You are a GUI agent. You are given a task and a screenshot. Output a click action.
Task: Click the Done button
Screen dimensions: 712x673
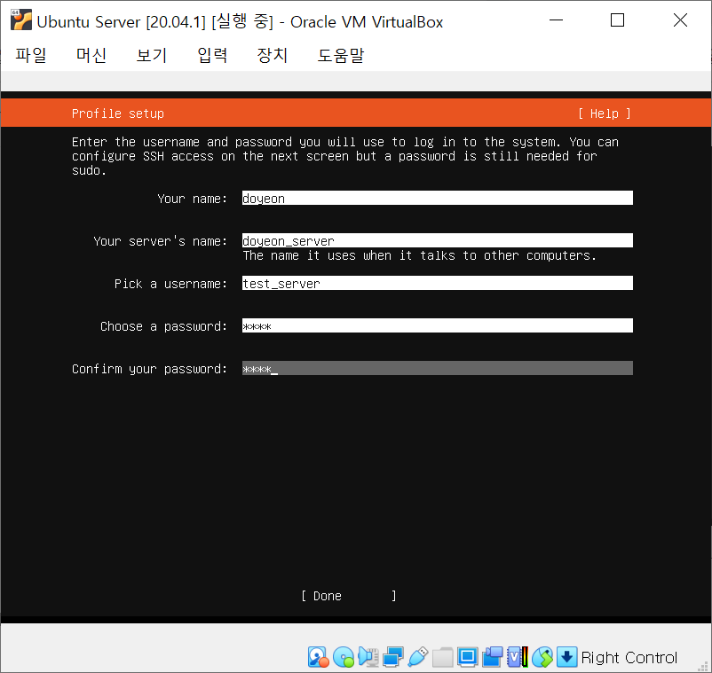(349, 596)
